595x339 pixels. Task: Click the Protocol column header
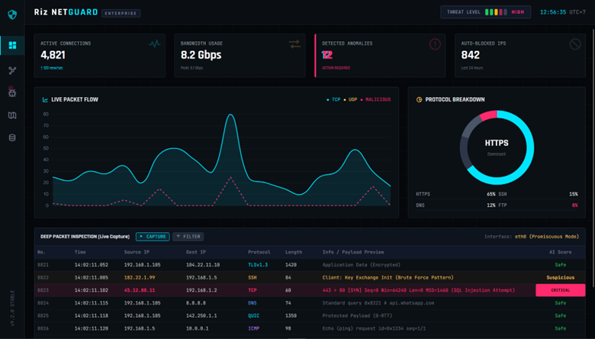(259, 252)
